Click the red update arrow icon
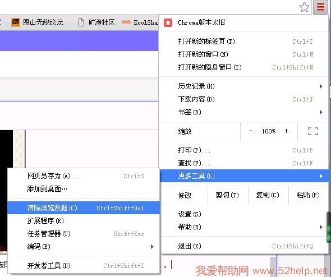Image resolution: width=331 pixels, height=277 pixels. click(x=168, y=22)
